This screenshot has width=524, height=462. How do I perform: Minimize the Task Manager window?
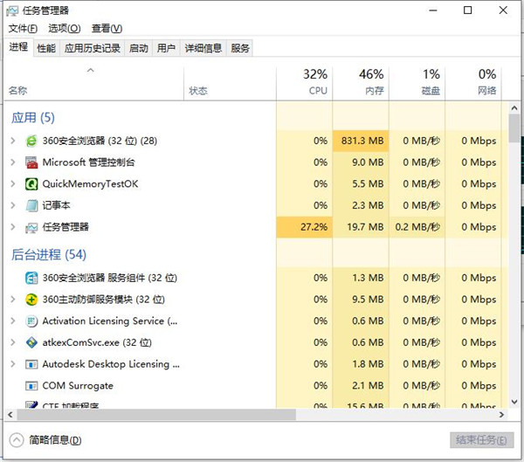click(x=433, y=10)
